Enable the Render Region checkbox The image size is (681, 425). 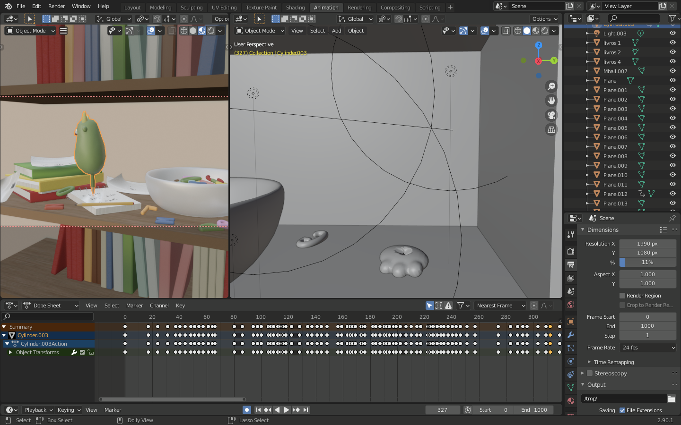tap(622, 296)
